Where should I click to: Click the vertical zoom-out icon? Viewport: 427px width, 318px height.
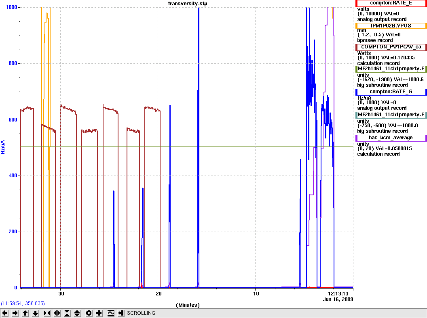[x=77, y=313]
